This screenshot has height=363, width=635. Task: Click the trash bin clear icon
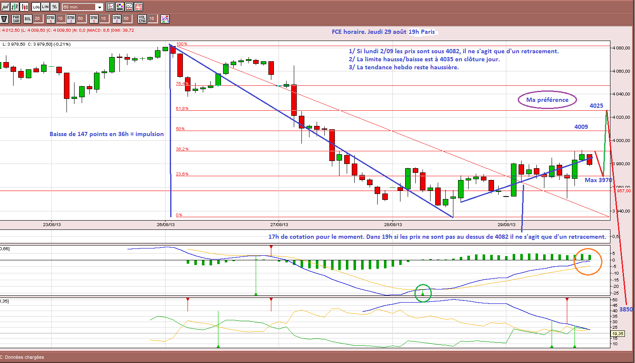[x=4, y=19]
